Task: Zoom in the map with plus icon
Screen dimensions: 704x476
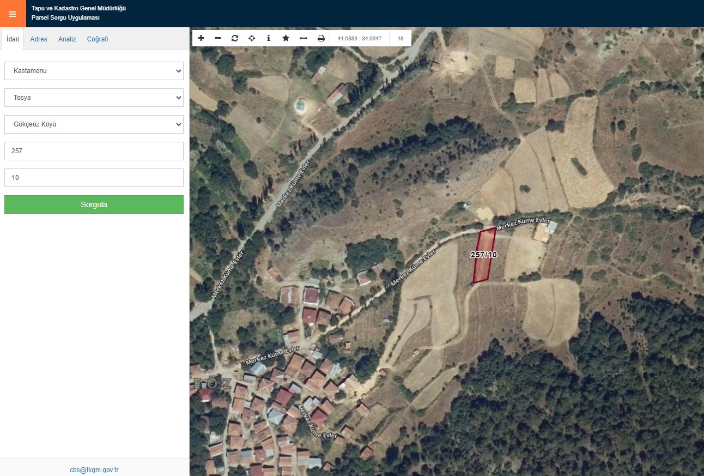Action: (x=201, y=38)
